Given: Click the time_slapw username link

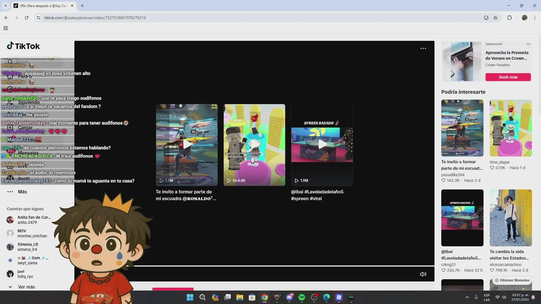Looking at the screenshot, I should point(500,162).
